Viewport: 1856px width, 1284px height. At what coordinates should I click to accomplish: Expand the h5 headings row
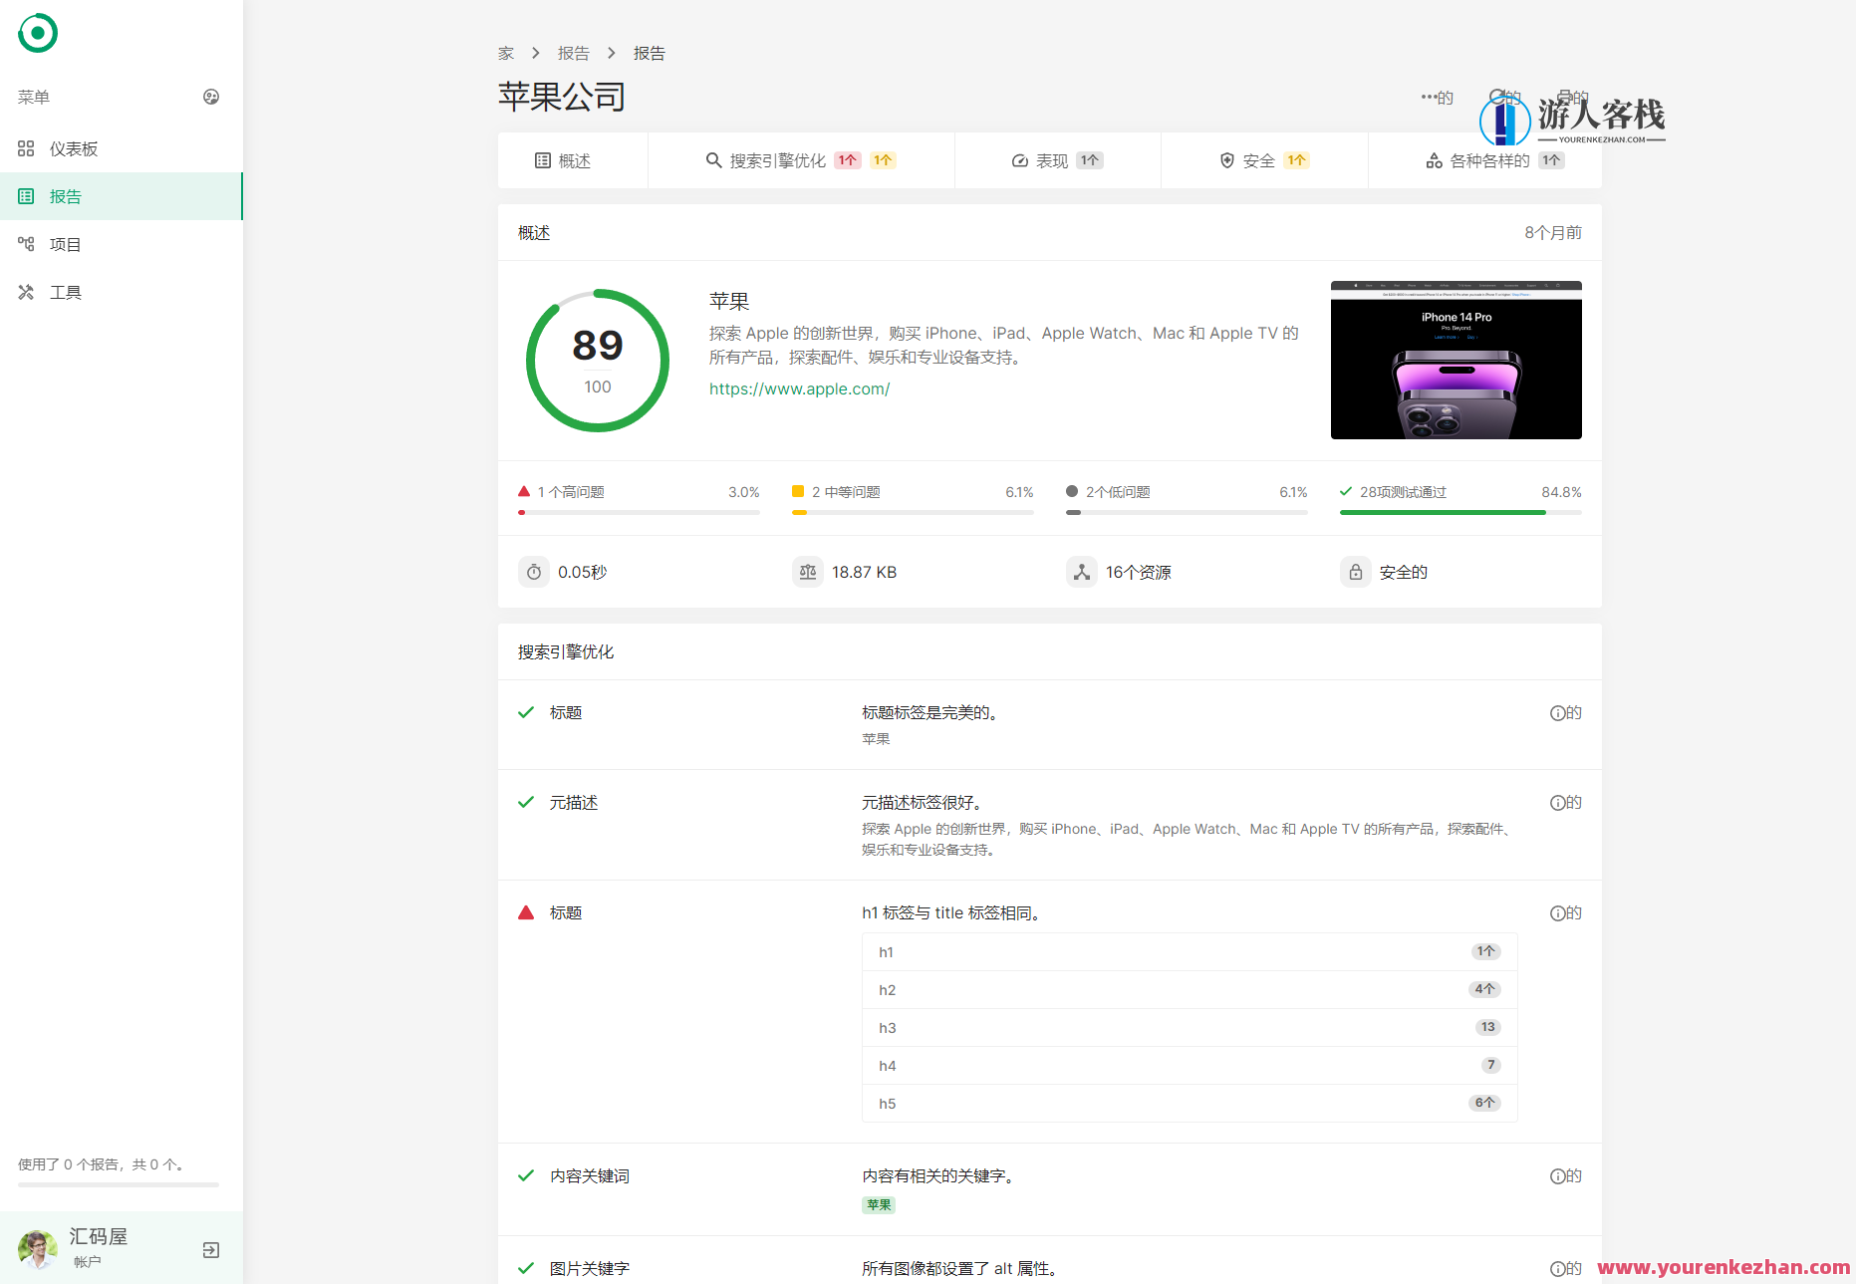click(1188, 1103)
